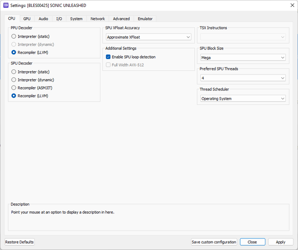The image size is (298, 250).
Task: Select PPU Decoder Interpreter (static)
Action: (x=30, y=36)
